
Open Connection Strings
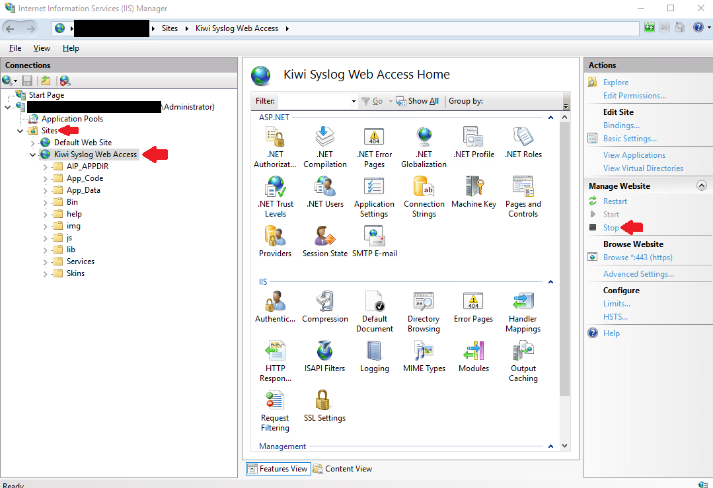tap(424, 195)
